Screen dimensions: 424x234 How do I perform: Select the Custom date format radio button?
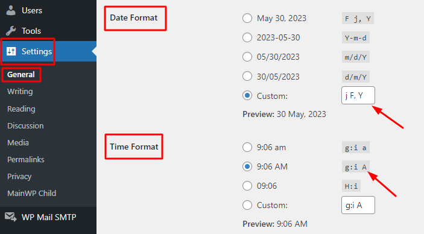(x=247, y=95)
